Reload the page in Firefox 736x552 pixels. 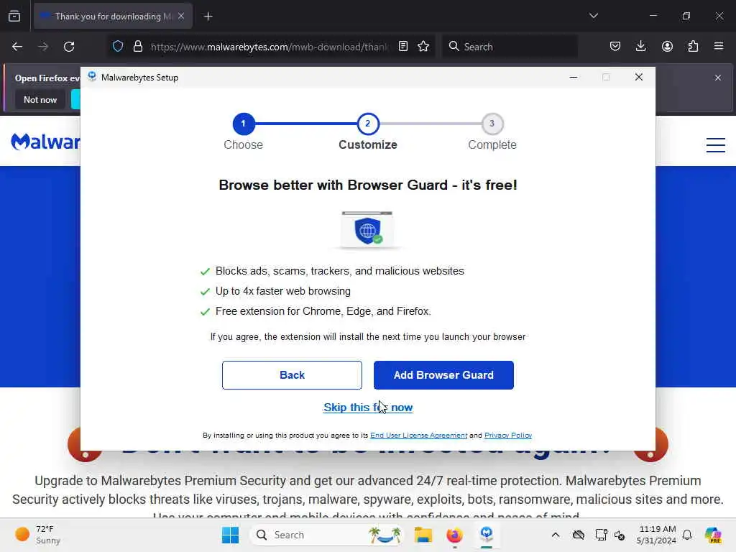69,47
